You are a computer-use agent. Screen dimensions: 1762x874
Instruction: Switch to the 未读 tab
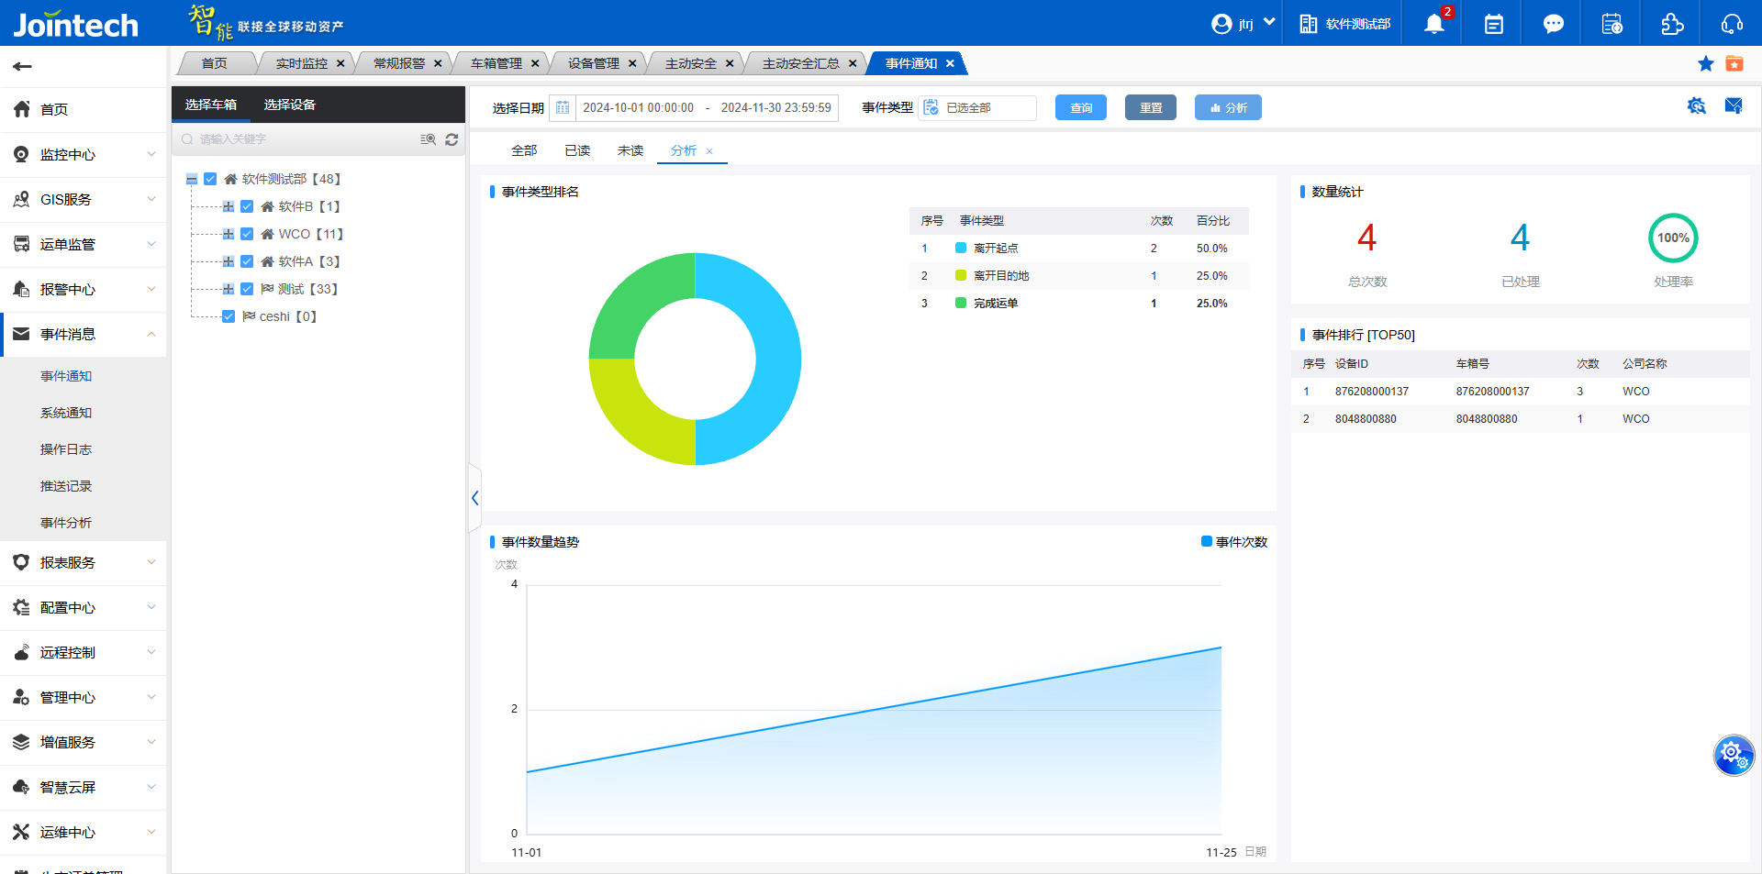point(630,150)
